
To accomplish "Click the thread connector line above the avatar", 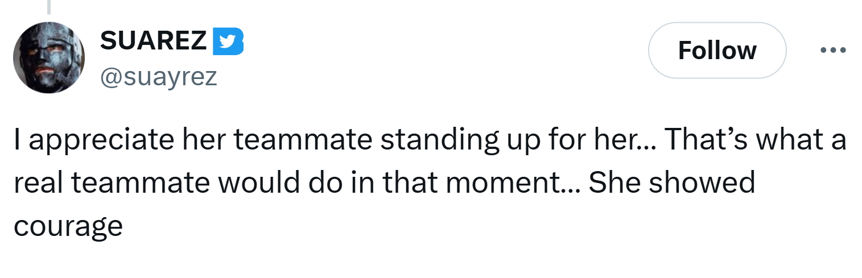I will point(49,7).
